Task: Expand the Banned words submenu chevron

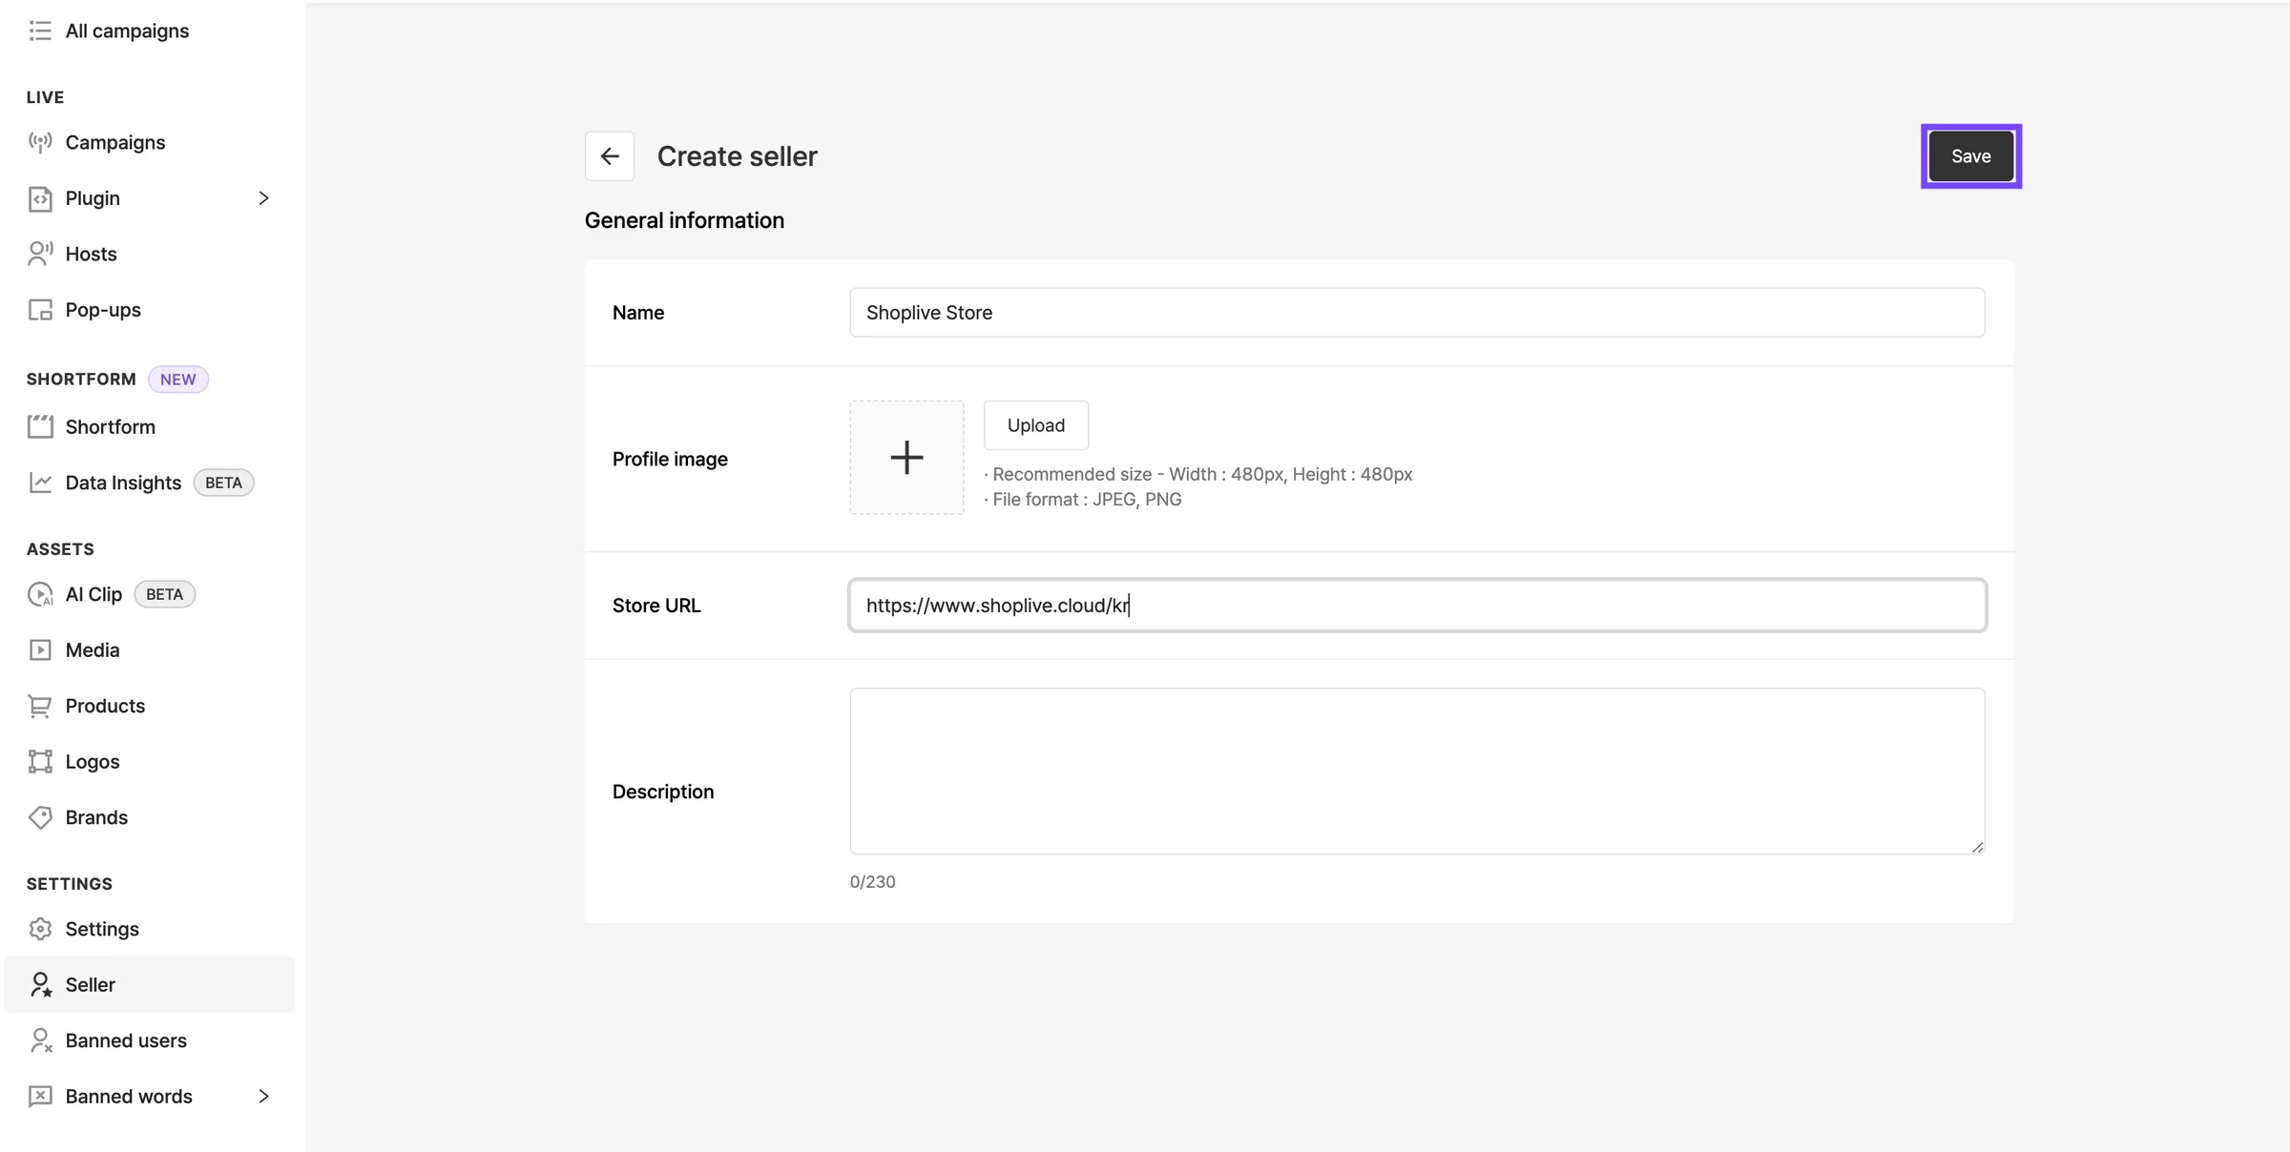Action: (x=264, y=1097)
